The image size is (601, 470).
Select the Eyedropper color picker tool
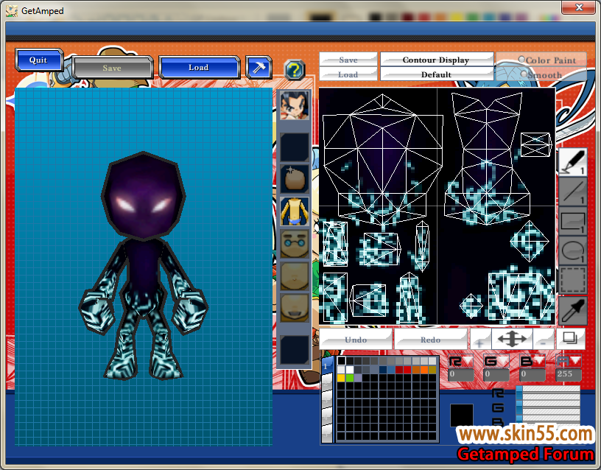[x=572, y=311]
